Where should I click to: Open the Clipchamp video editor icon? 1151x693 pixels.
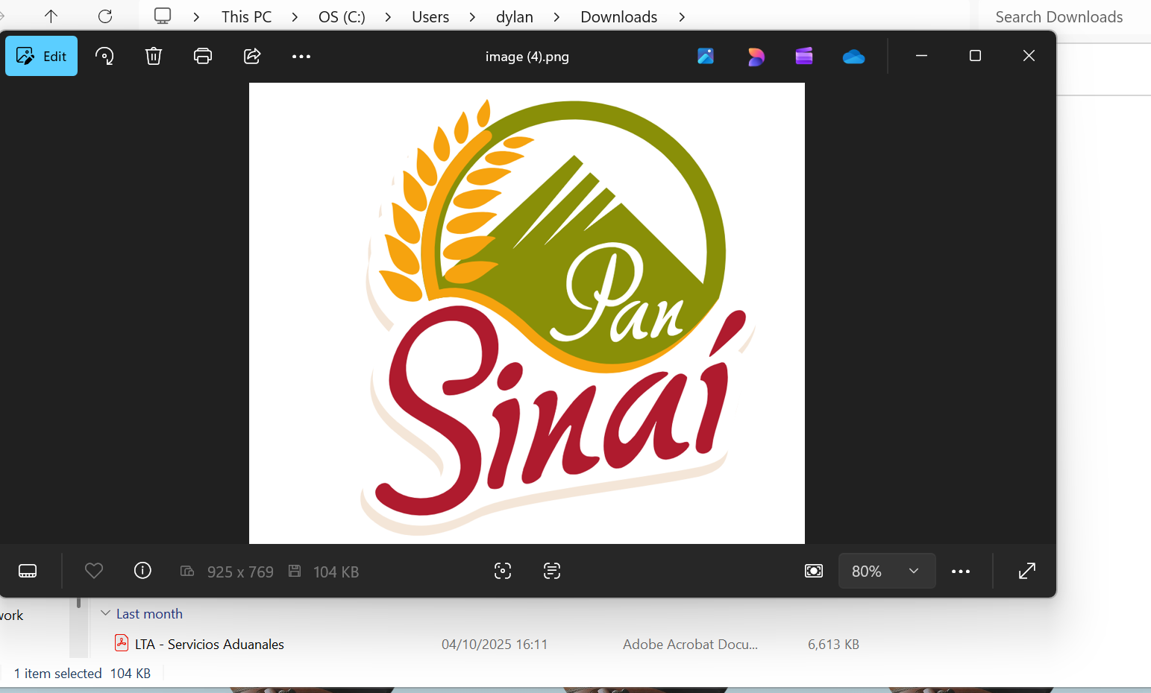[x=804, y=56]
